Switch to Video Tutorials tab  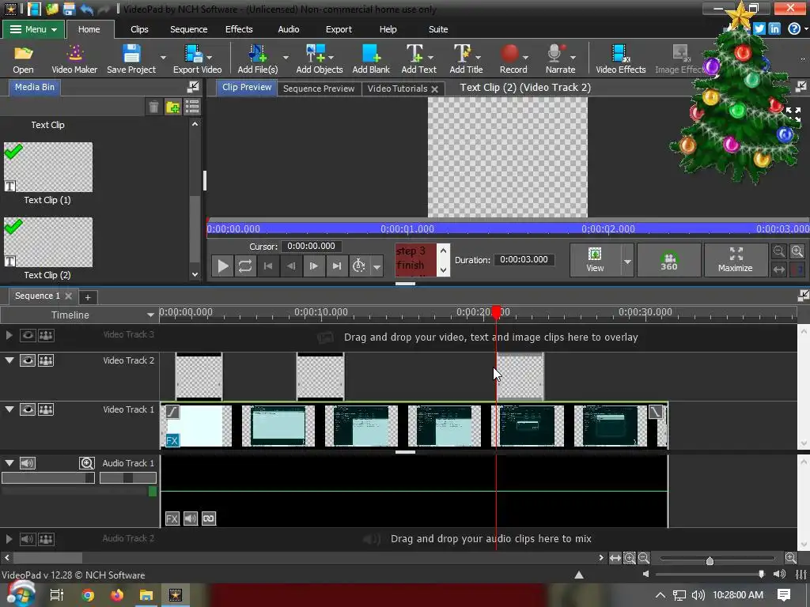point(397,89)
